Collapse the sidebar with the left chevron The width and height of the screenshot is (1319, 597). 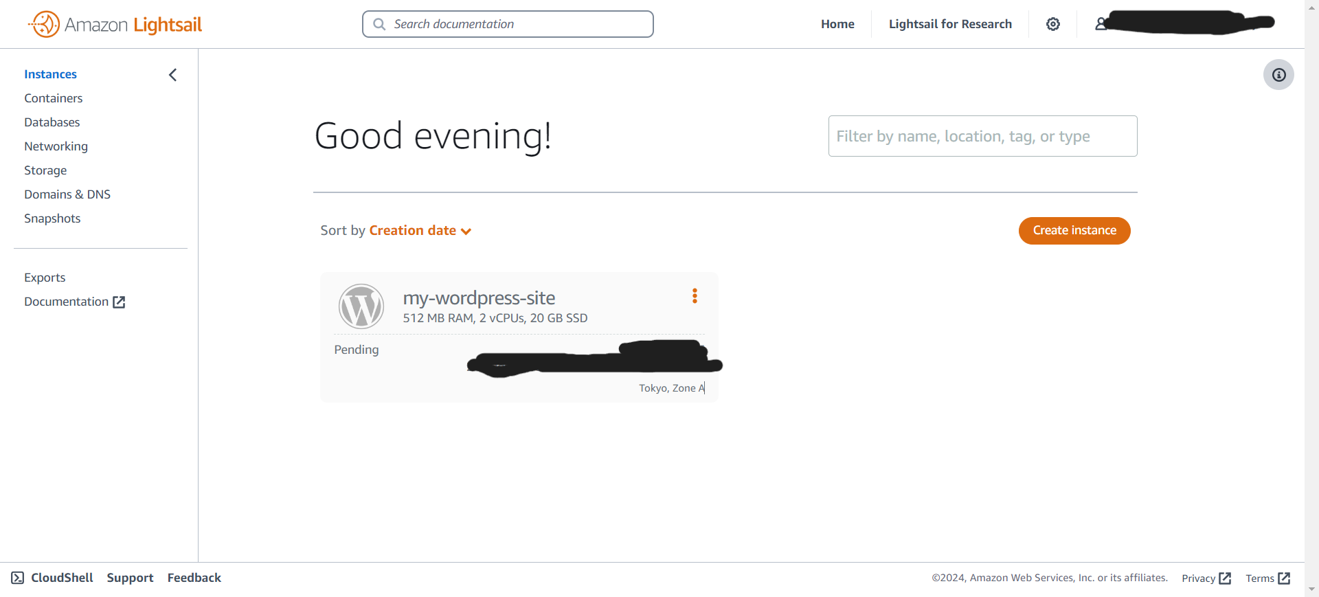[x=173, y=75]
